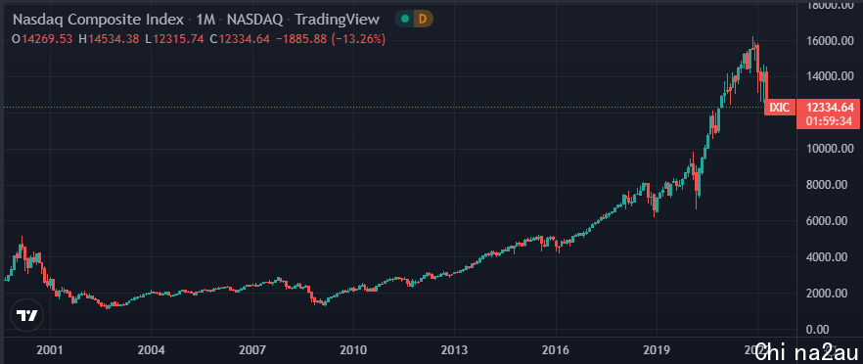The height and width of the screenshot is (364, 863).
Task: Click the green market status dot
Action: pyautogui.click(x=405, y=20)
